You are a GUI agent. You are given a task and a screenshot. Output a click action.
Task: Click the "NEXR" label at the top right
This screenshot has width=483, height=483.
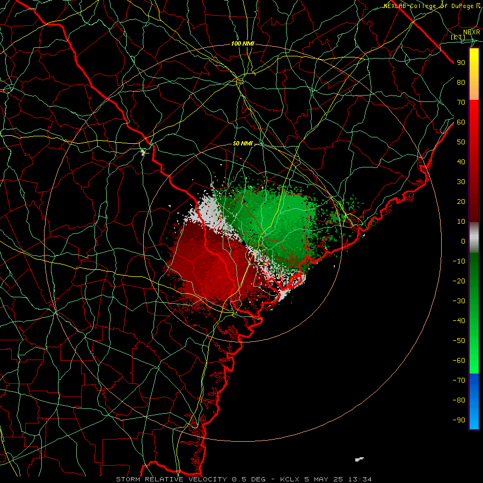click(x=471, y=32)
